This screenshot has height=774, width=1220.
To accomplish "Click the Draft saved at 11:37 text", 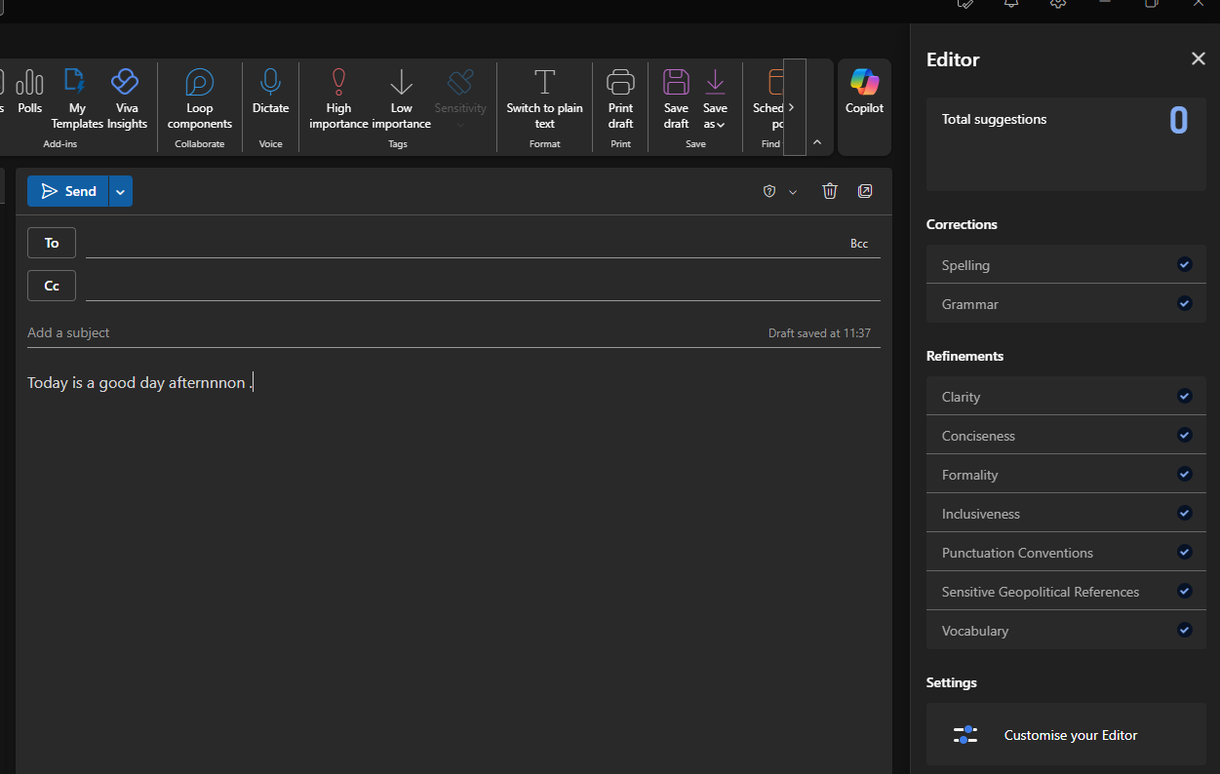I will (819, 333).
